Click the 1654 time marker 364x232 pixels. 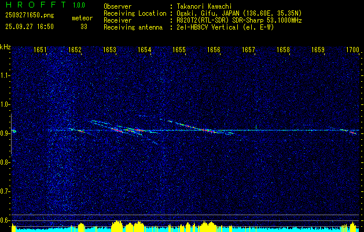pyautogui.click(x=145, y=49)
